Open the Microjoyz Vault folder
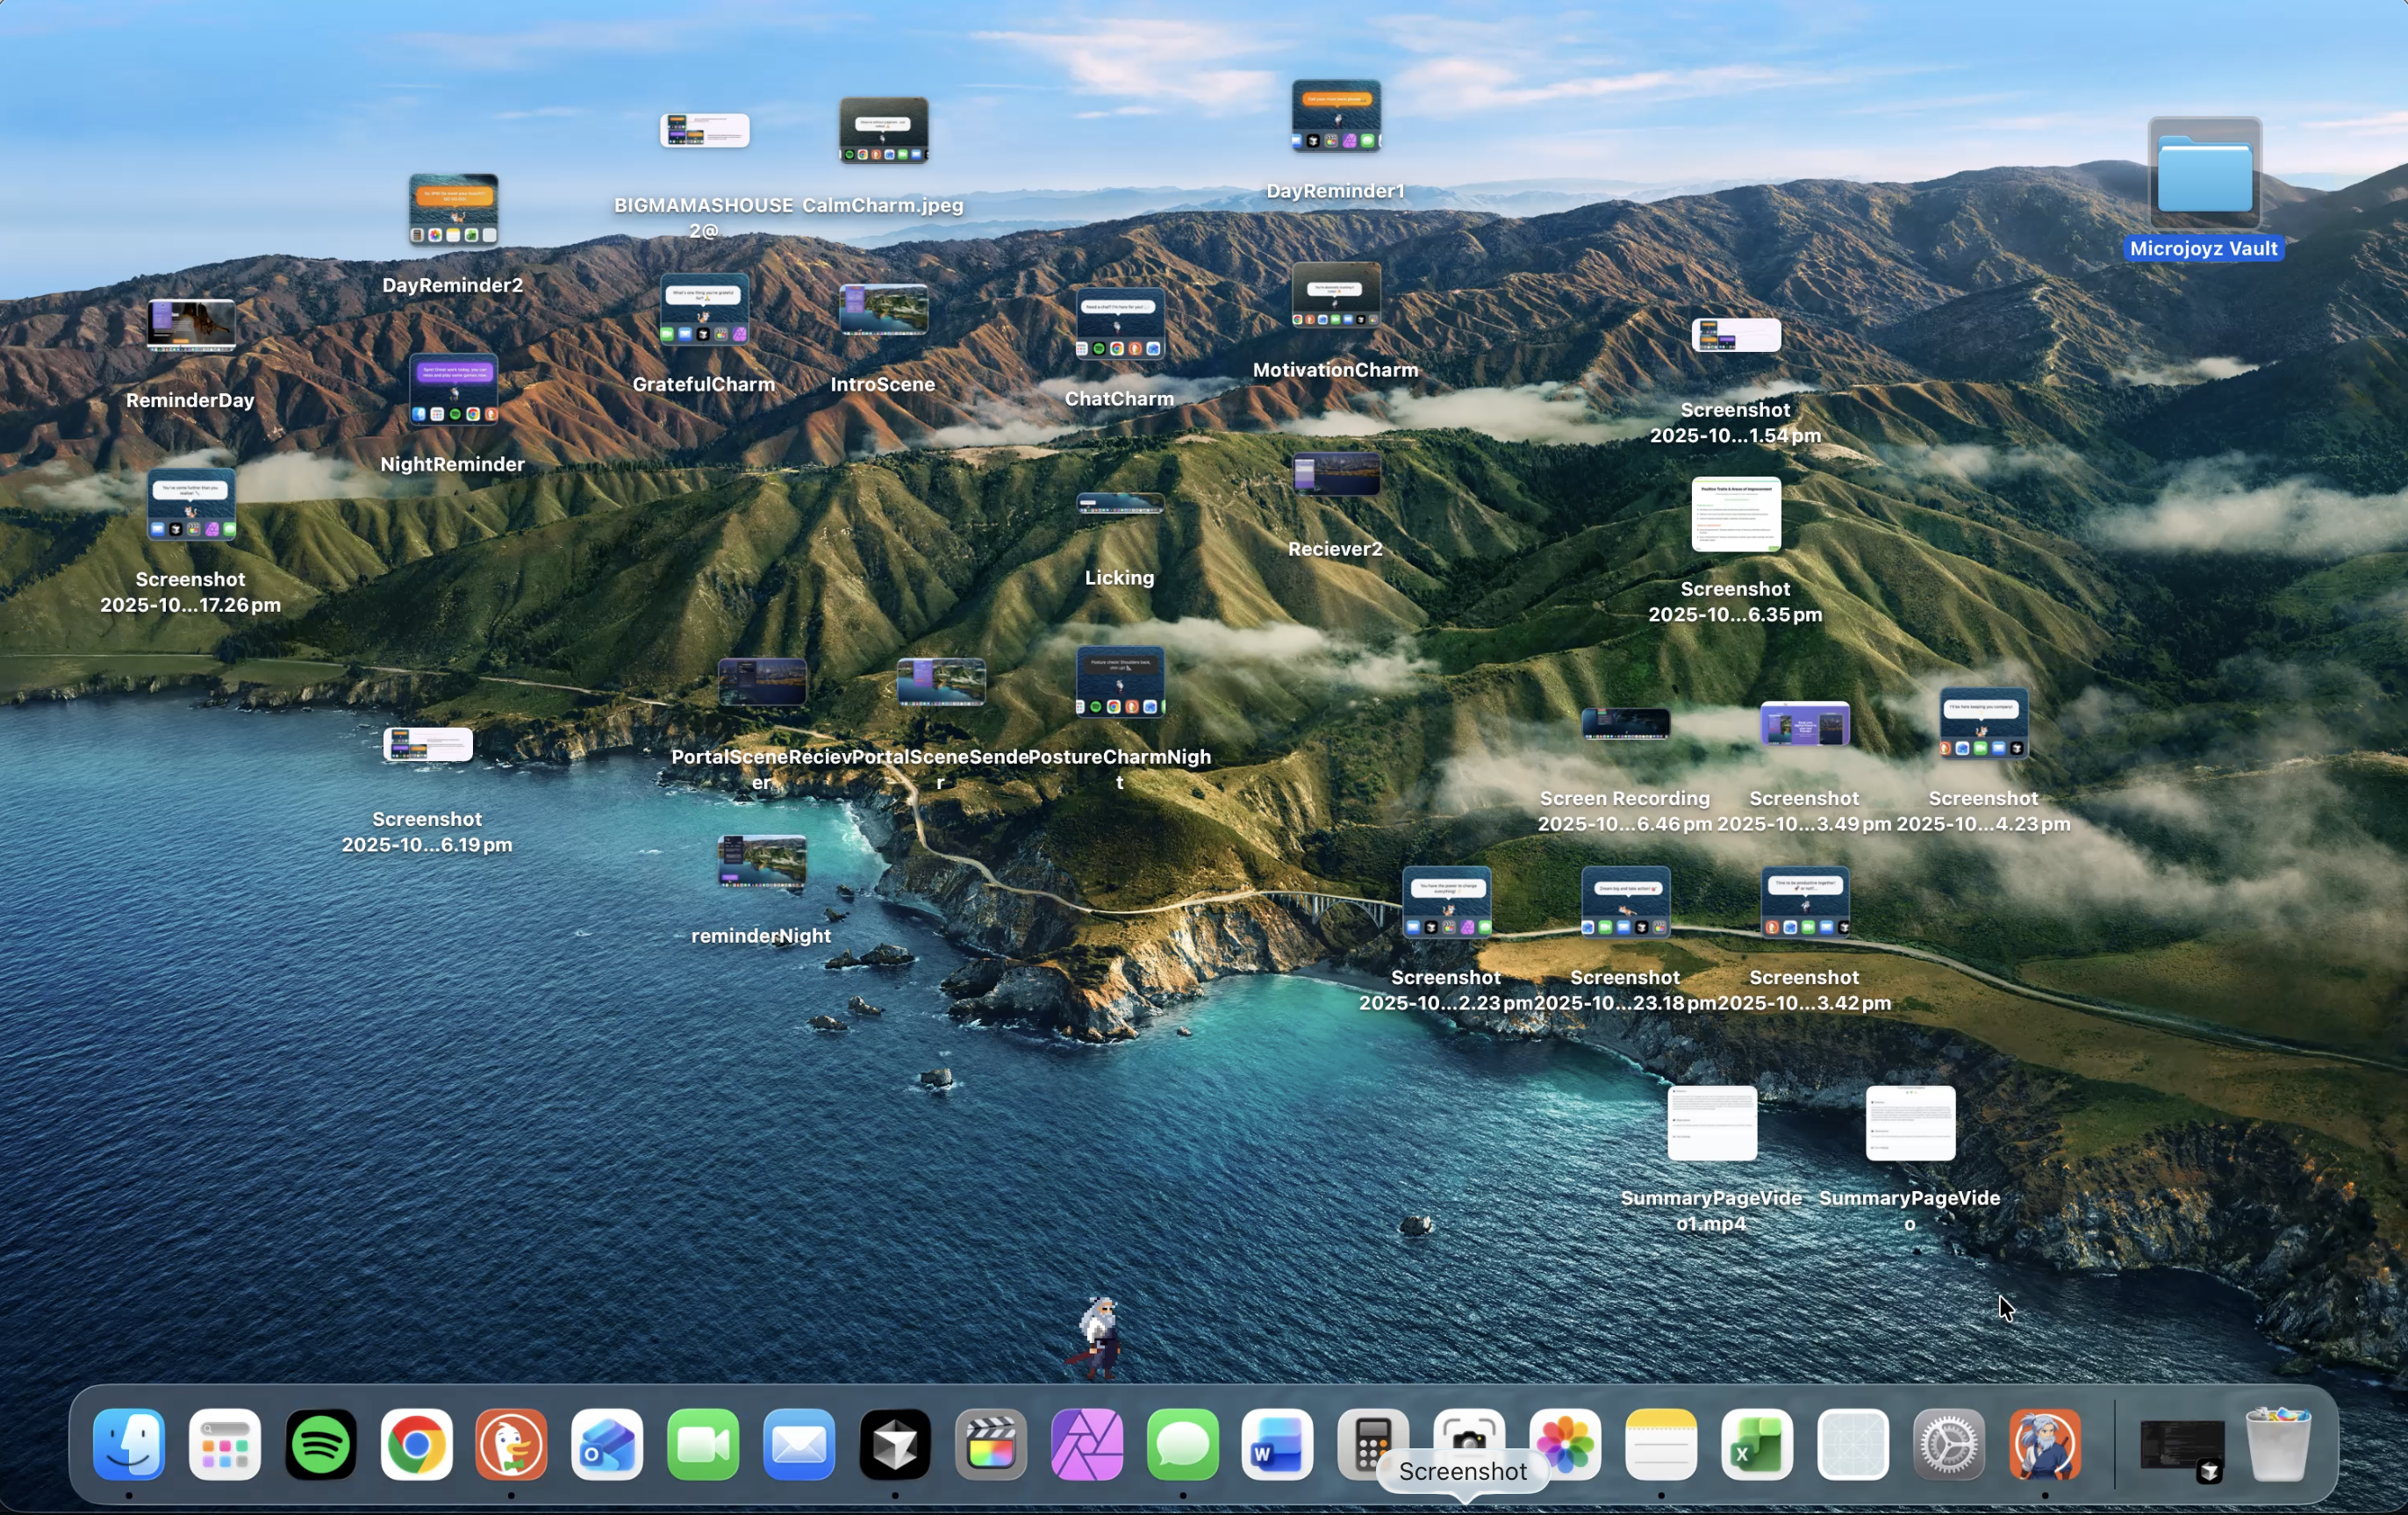Screen dimensions: 2408x1515 point(2204,175)
